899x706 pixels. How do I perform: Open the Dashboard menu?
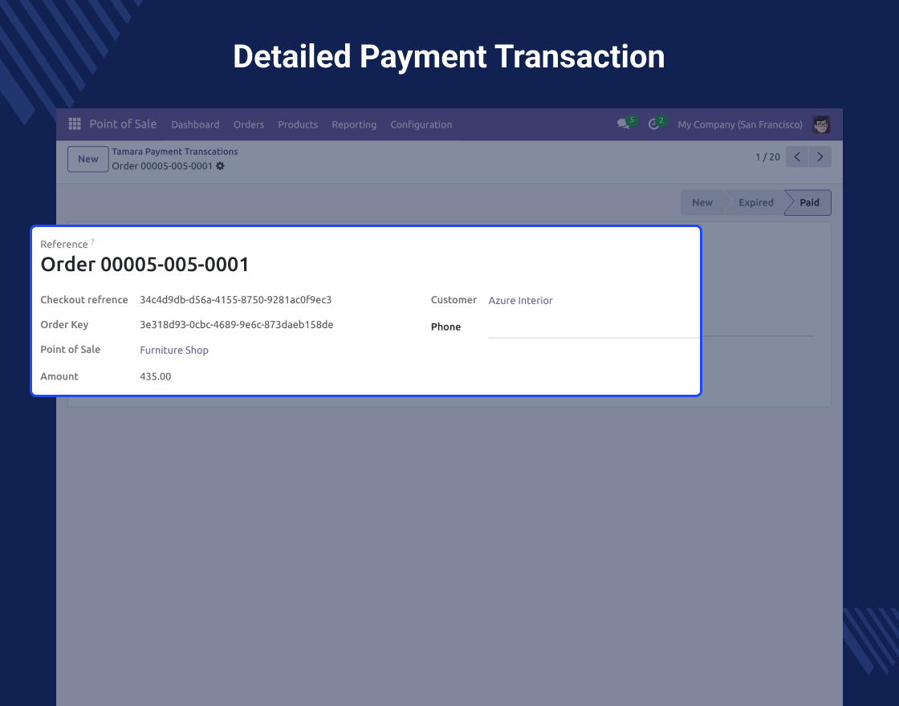195,124
